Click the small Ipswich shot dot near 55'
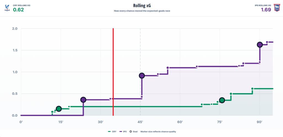 168,68
